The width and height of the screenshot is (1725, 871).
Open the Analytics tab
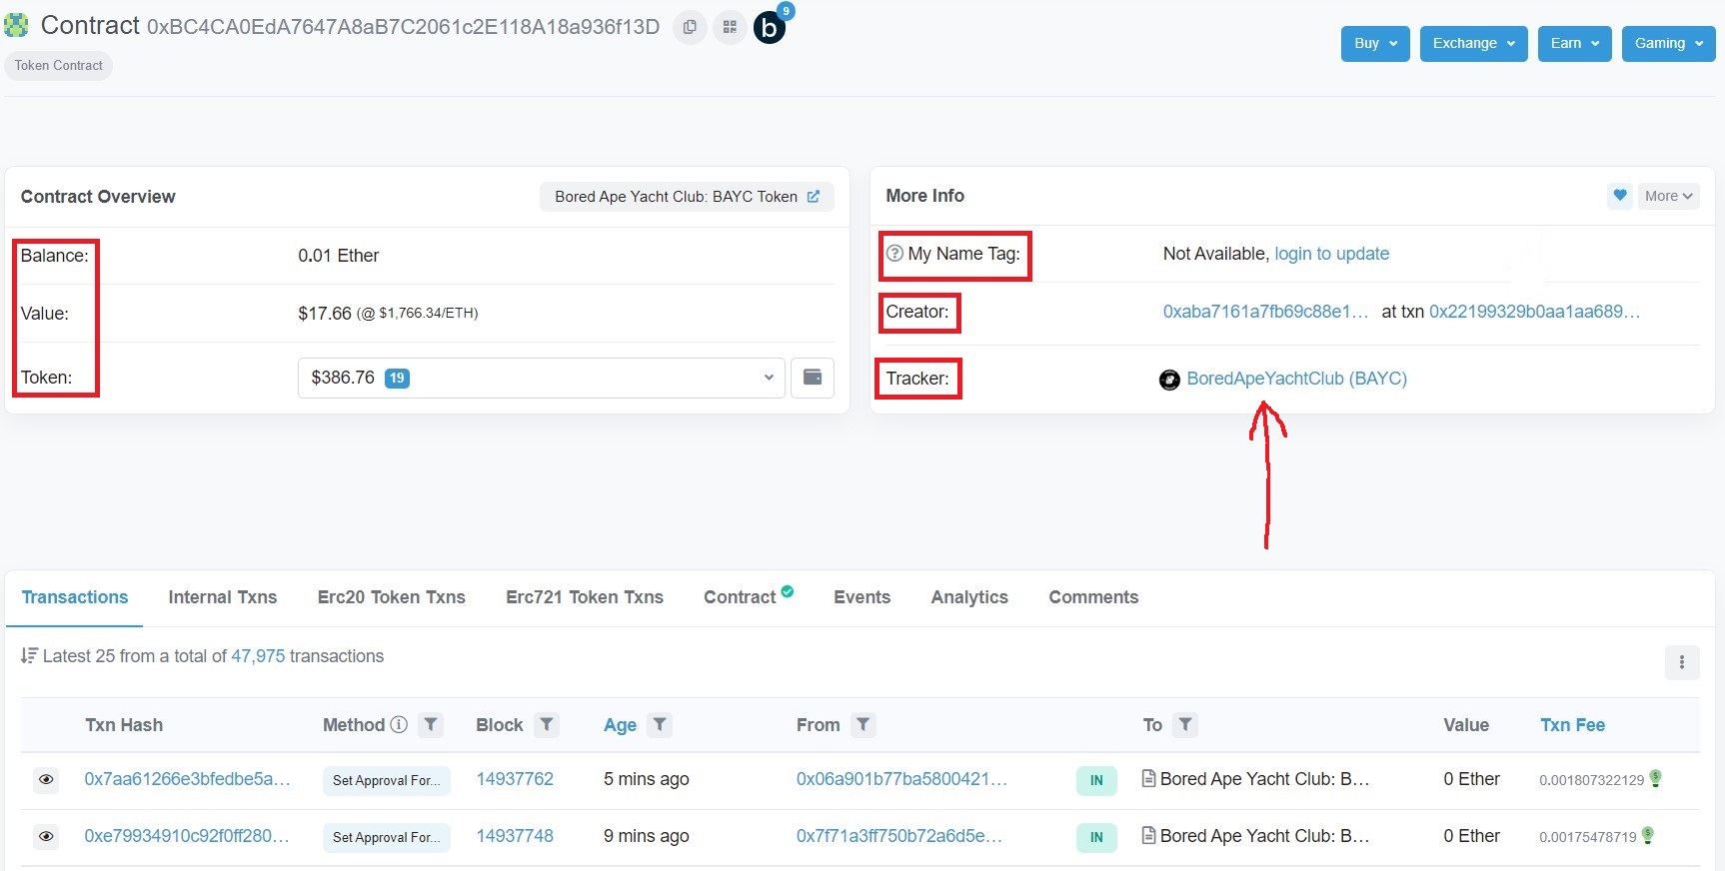click(968, 597)
